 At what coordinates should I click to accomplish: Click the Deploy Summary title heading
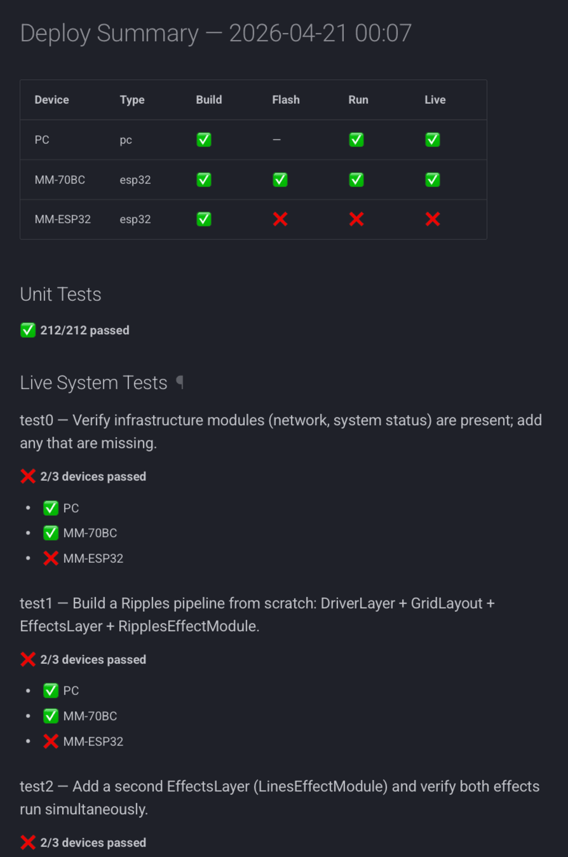point(216,33)
